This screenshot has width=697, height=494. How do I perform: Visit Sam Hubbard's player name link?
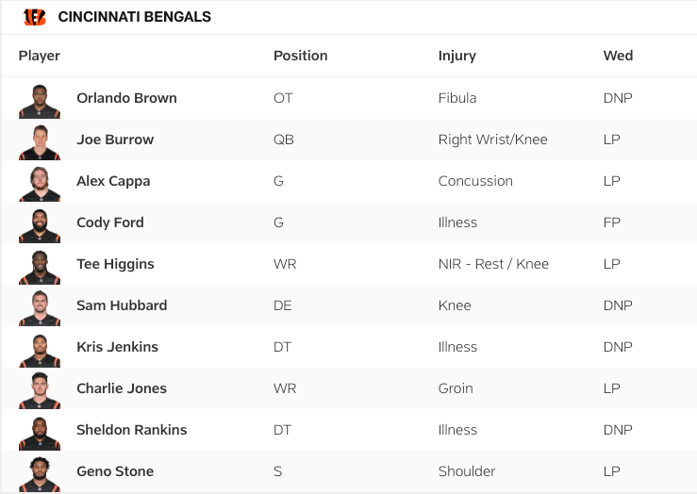point(122,305)
